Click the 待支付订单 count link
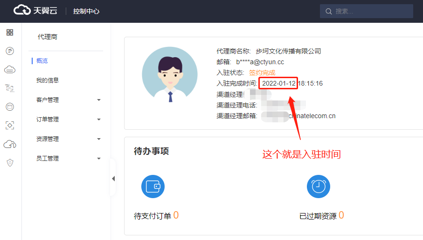Image resolution: width=423 pixels, height=240 pixels. (x=176, y=215)
